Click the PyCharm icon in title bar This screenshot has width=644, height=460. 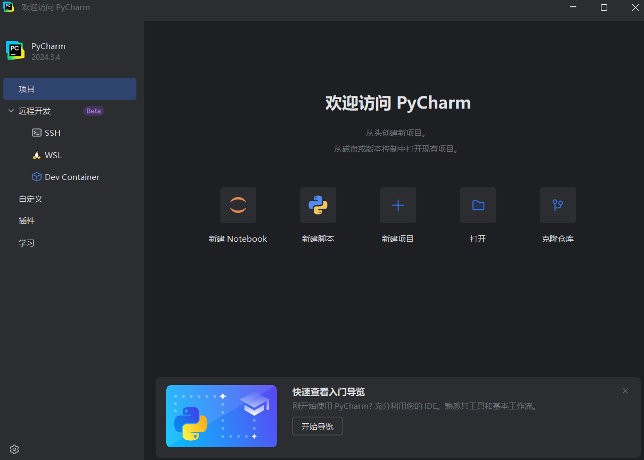[x=9, y=7]
